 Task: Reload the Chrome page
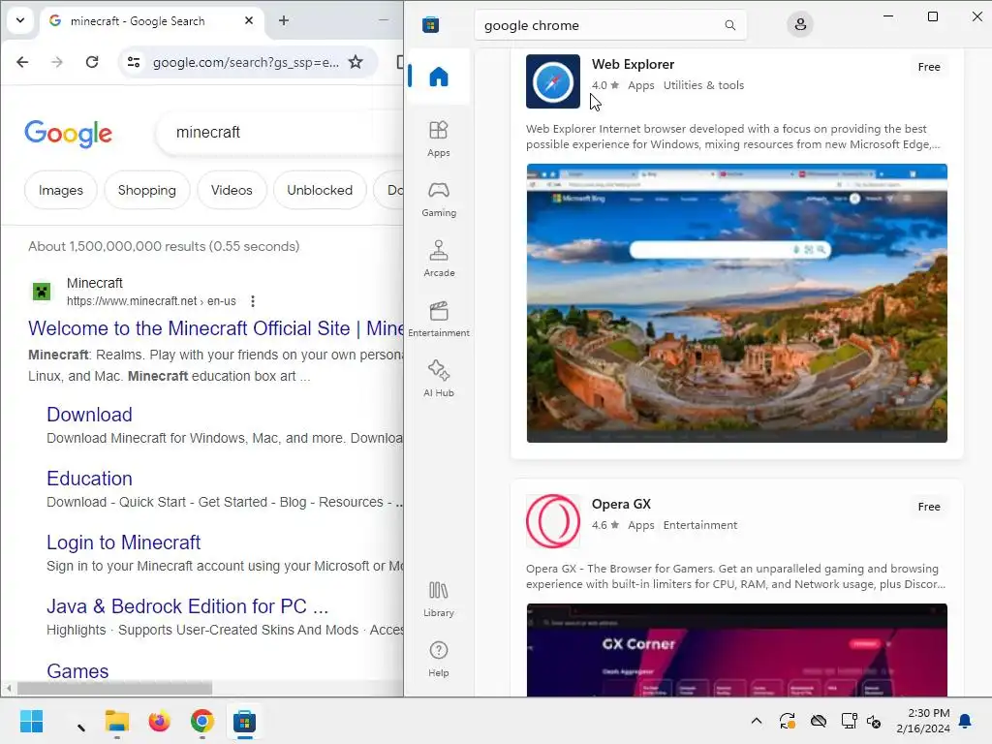(92, 62)
